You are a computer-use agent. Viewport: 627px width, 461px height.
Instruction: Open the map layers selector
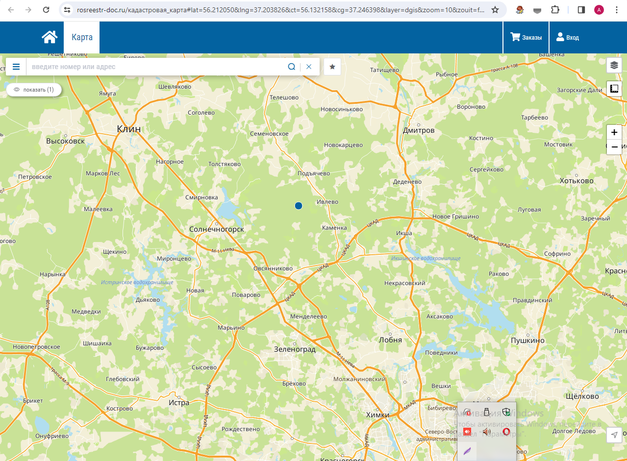pos(614,65)
